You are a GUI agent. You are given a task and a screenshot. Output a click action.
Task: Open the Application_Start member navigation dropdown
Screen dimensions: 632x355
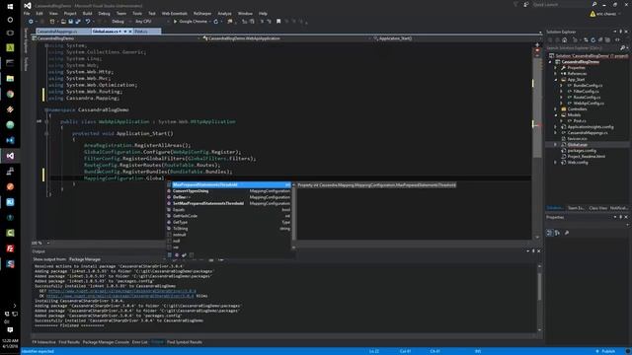click(x=455, y=38)
